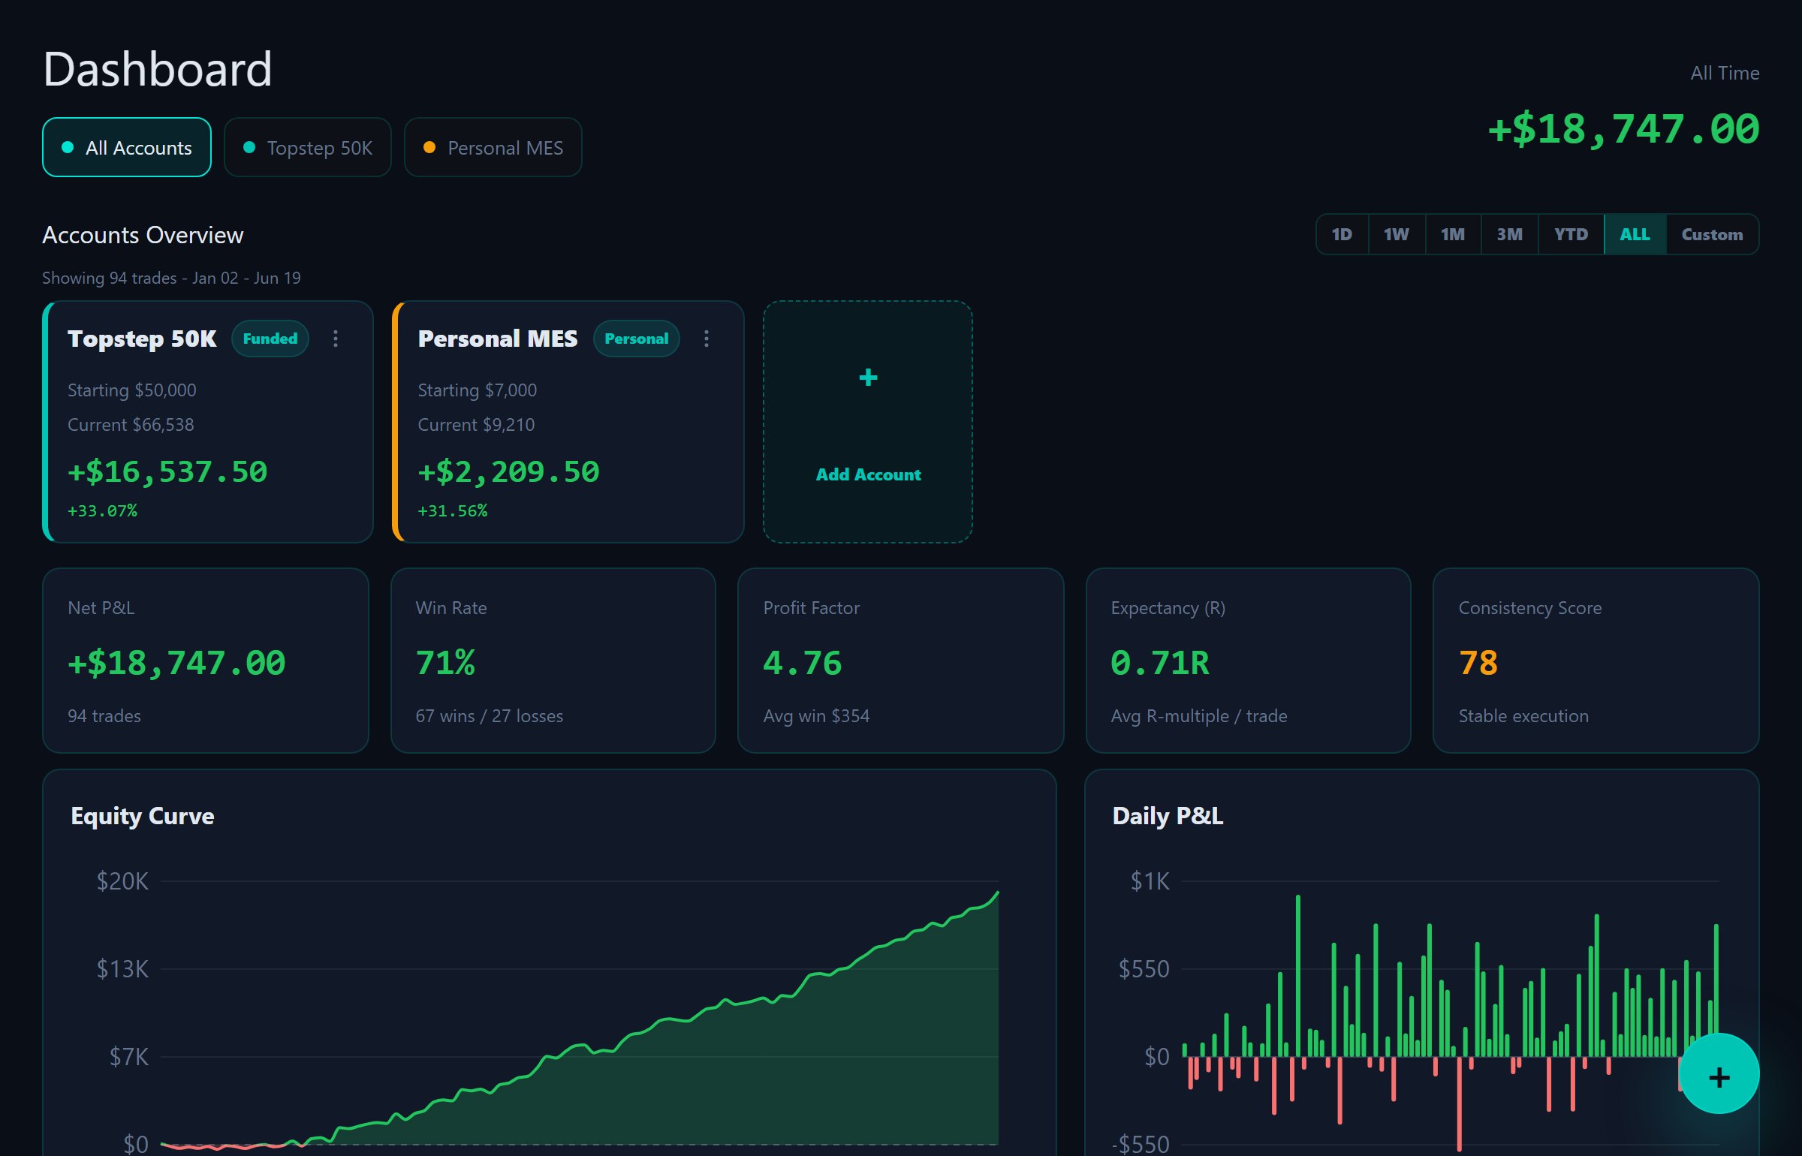Open the Personal MES card kebab menu
The width and height of the screenshot is (1802, 1156).
[707, 339]
